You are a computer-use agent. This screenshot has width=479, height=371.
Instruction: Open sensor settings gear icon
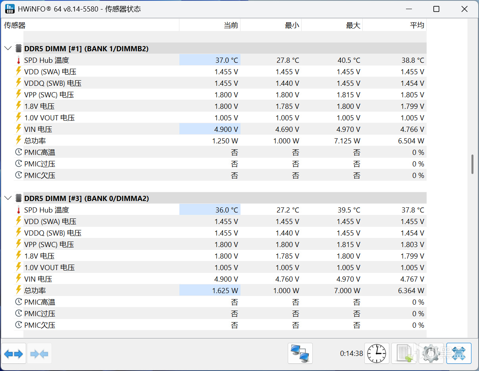(x=431, y=354)
